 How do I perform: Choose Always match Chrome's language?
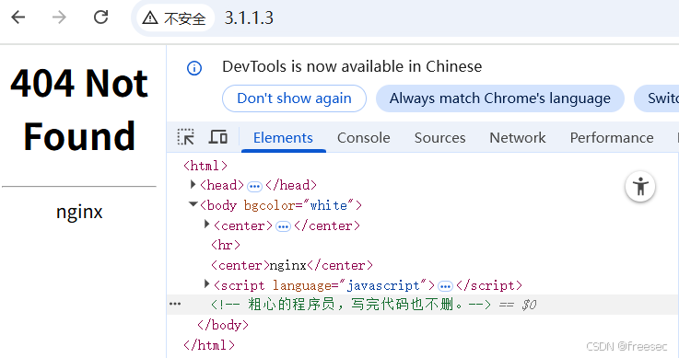(500, 98)
